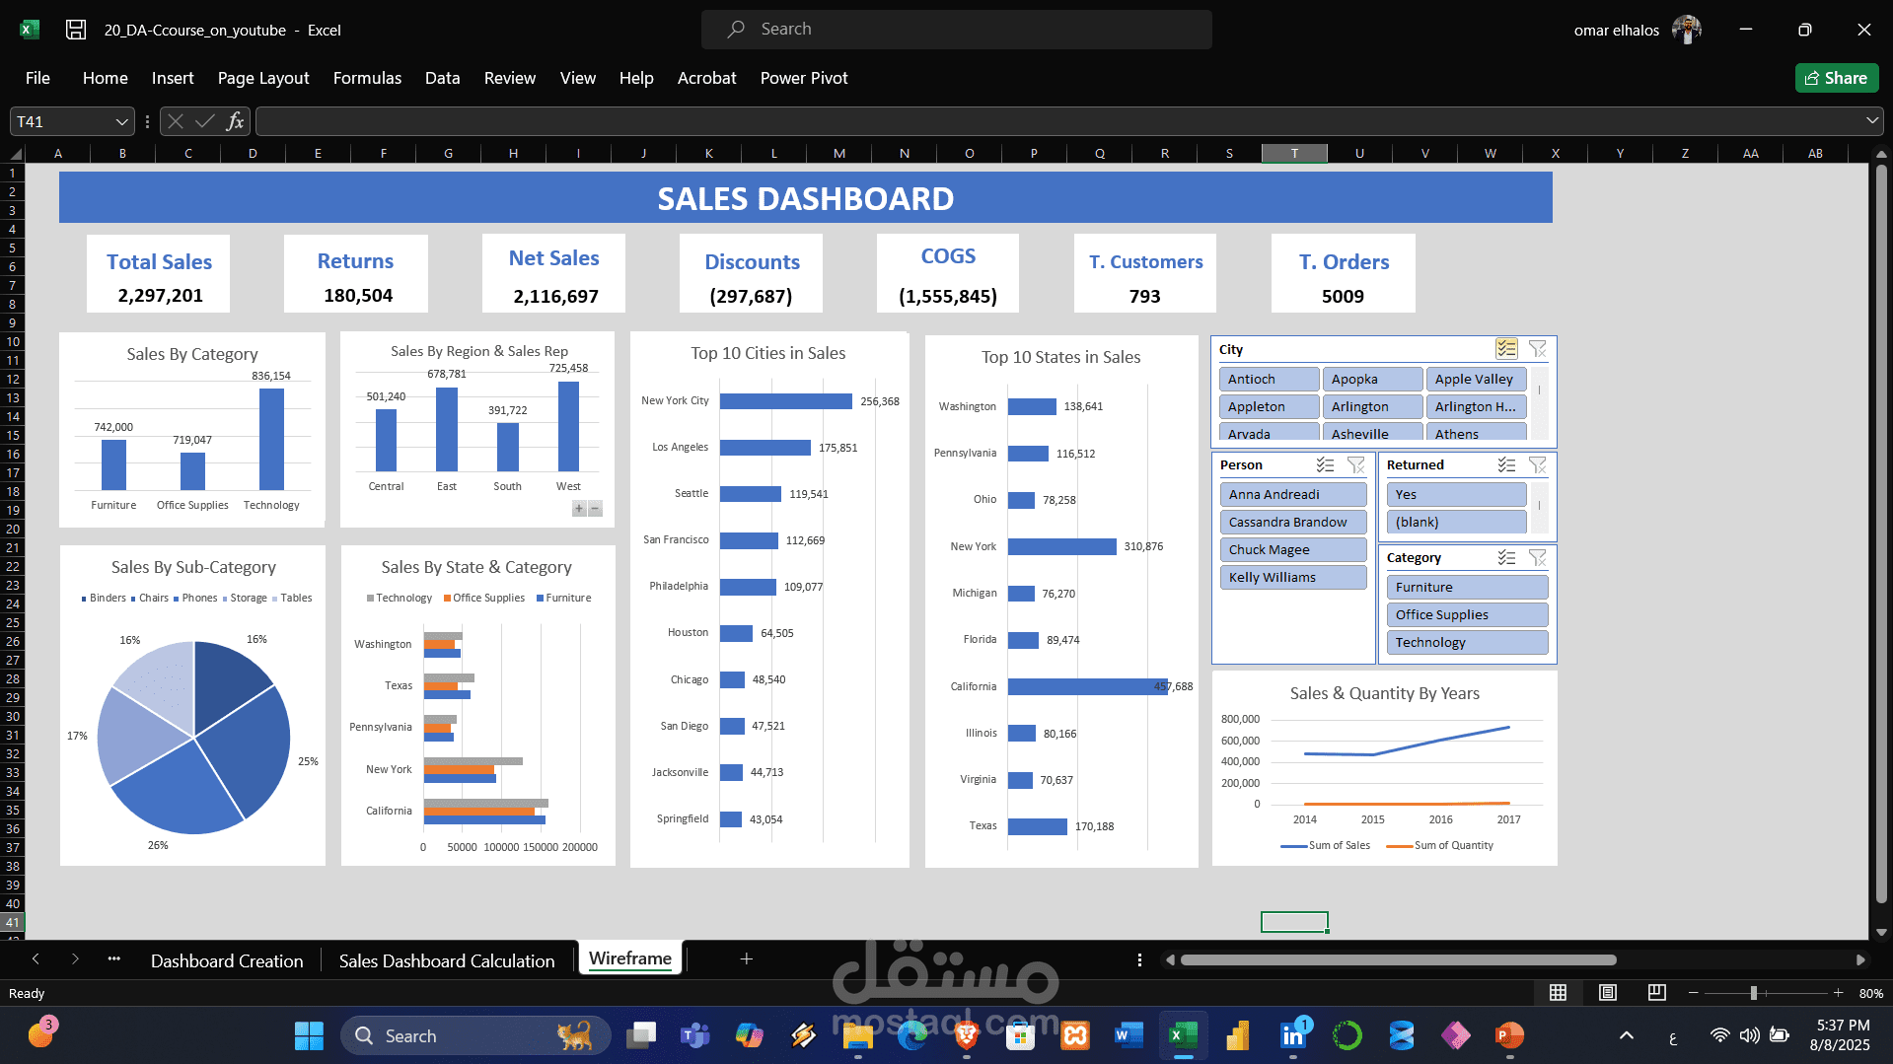This screenshot has width=1893, height=1064.
Task: Click the Enter checkmark icon in the formula bar
Action: (x=205, y=121)
